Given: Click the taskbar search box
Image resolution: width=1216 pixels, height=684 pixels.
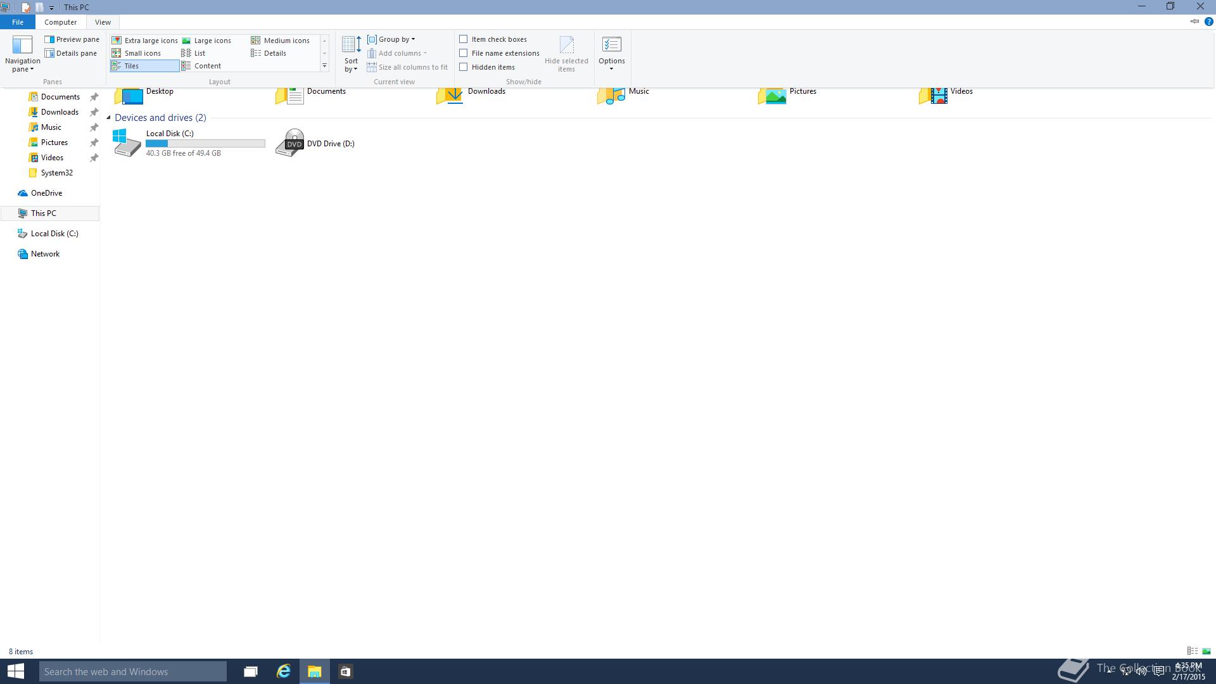Looking at the screenshot, I should point(133,671).
